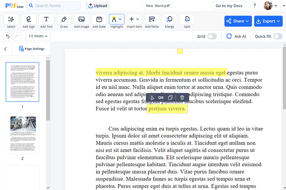
Task: Select the Add Sign tool
Action: click(x=29, y=20)
